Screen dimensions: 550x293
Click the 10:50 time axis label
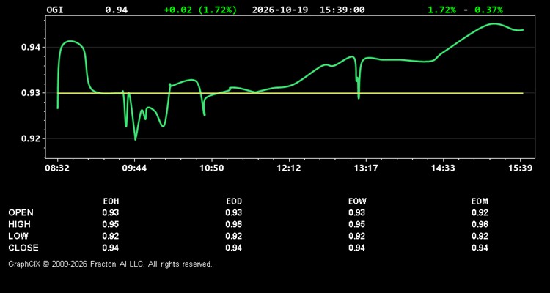click(211, 168)
